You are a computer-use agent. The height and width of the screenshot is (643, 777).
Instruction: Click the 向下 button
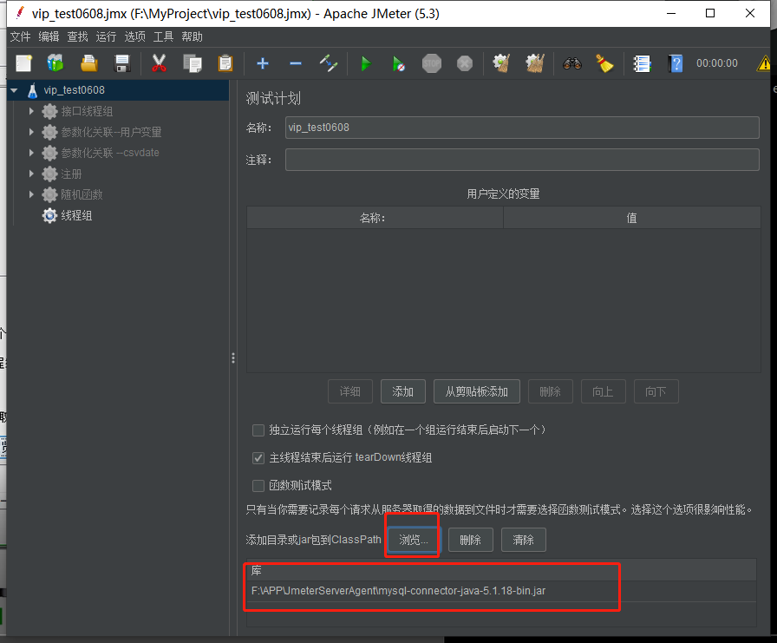pyautogui.click(x=656, y=391)
